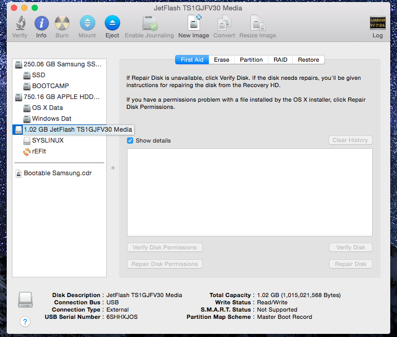Click the Verify microscope toolbar icon
The image size is (397, 337).
tap(20, 23)
